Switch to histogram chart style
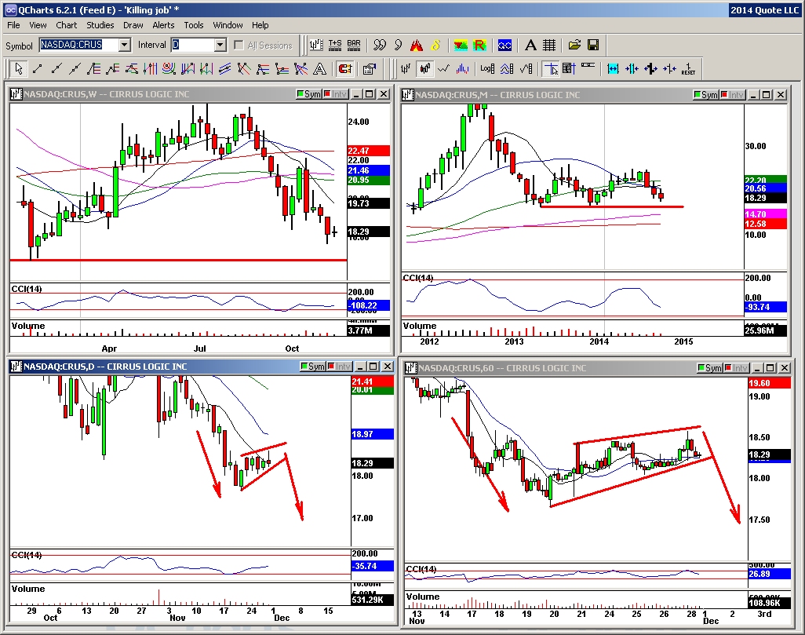Image resolution: width=805 pixels, height=635 pixels. (462, 68)
